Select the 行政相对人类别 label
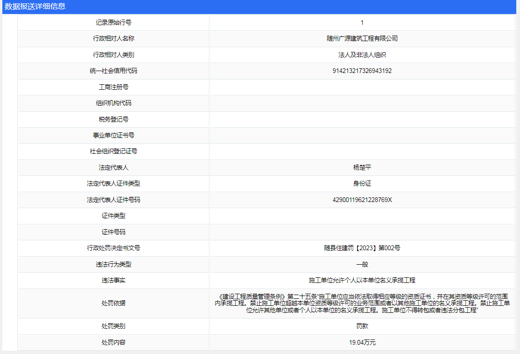Image resolution: width=520 pixels, height=354 pixels. (x=113, y=55)
